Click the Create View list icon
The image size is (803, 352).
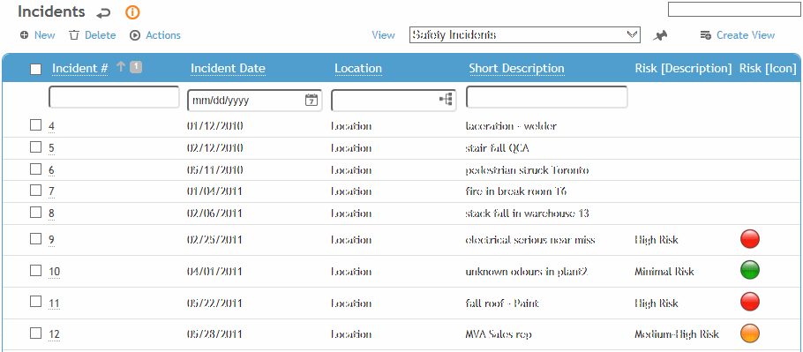coord(705,35)
